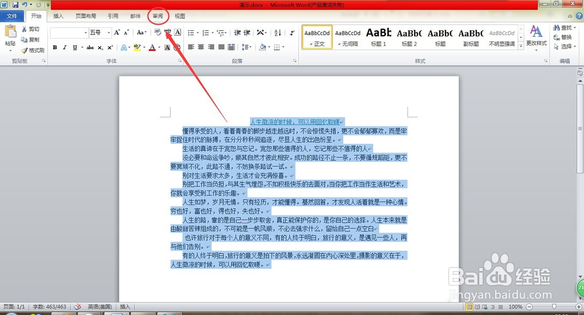Switch to the Page Layout (页面布局) tab
584x315 pixels.
(86, 16)
